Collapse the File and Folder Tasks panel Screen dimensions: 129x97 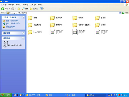coord(23,17)
